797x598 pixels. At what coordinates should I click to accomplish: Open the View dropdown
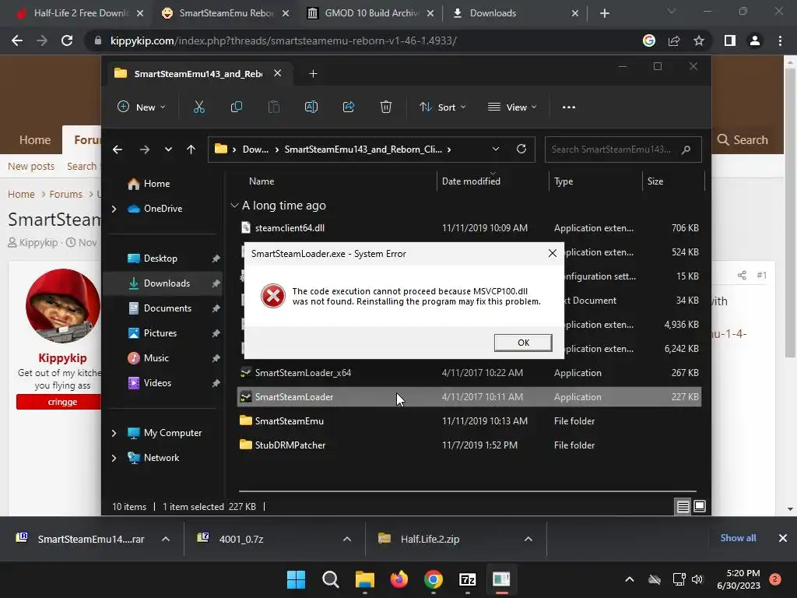coord(512,107)
